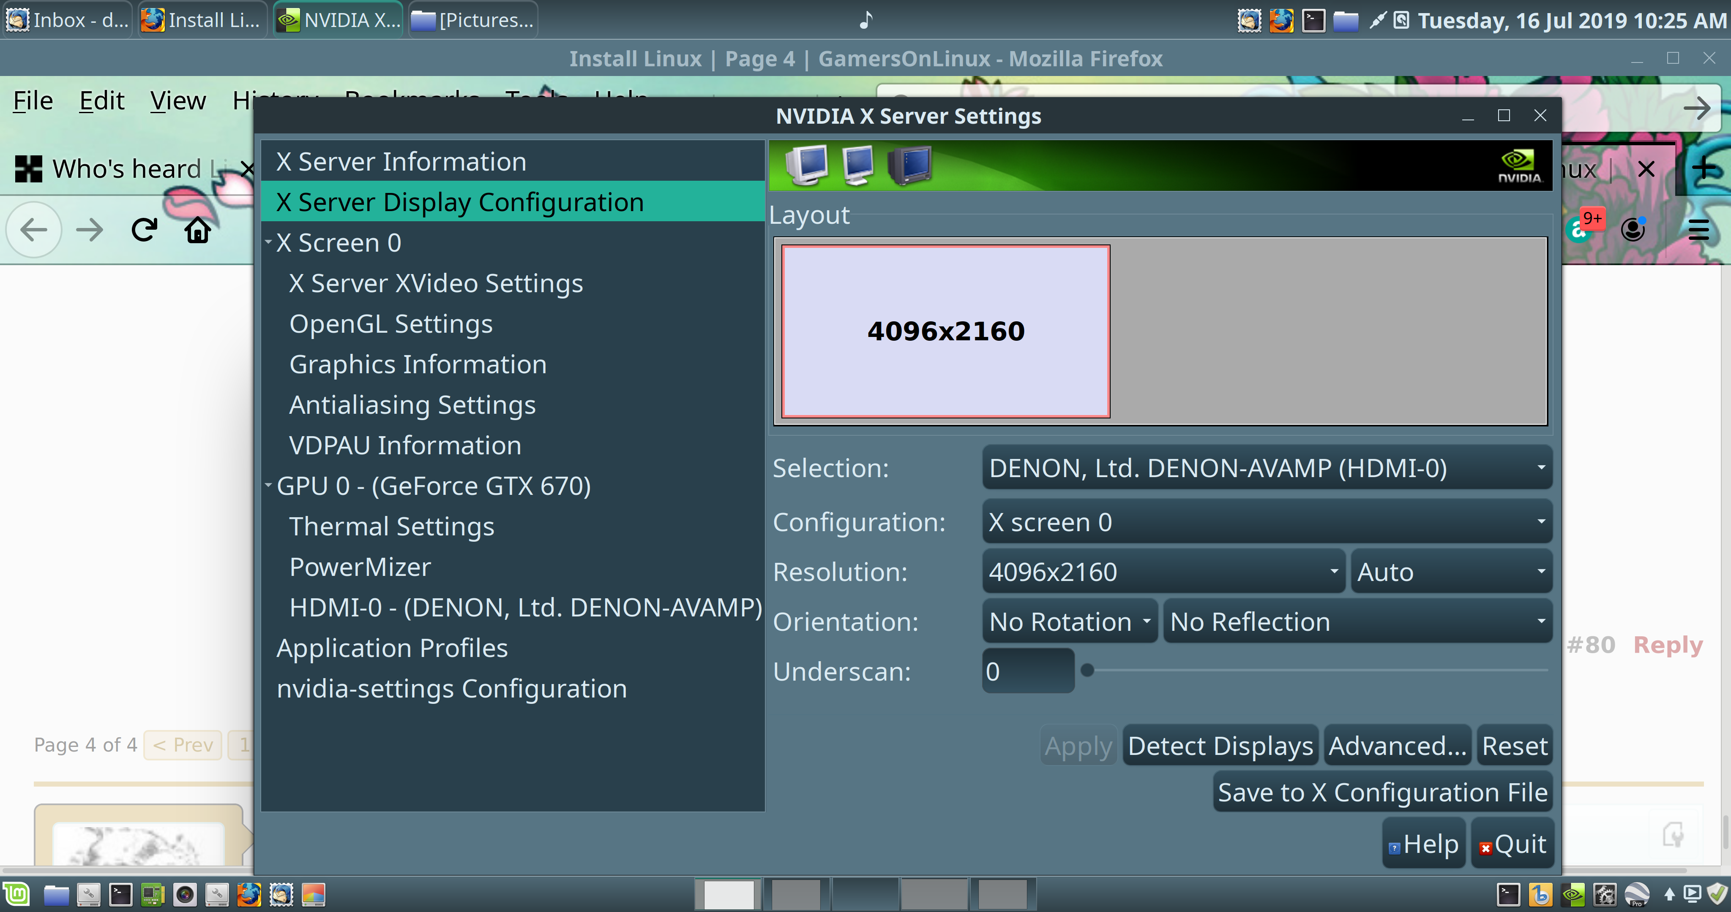Click the display screen tray icon
The height and width of the screenshot is (912, 1731).
pos(1692,894)
